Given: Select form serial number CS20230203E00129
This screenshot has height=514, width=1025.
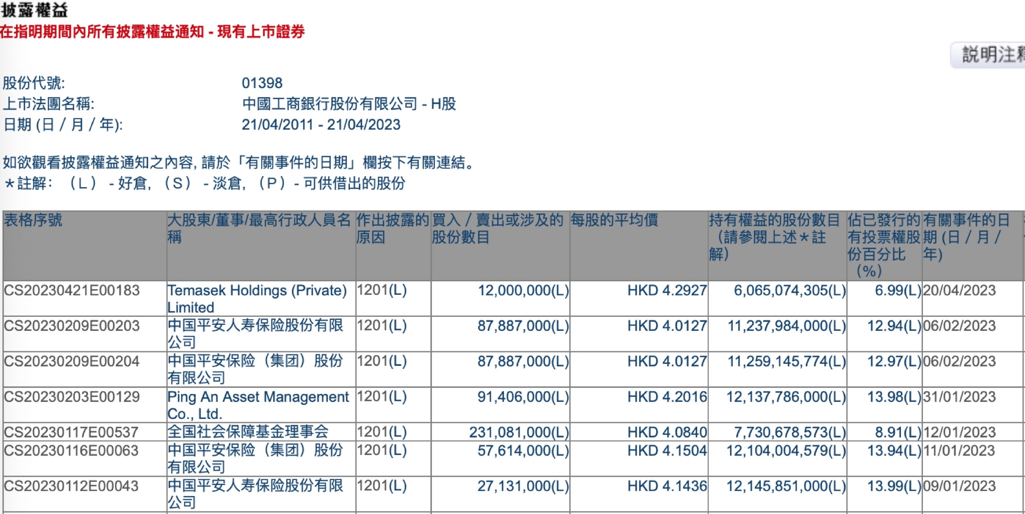Looking at the screenshot, I should (72, 397).
